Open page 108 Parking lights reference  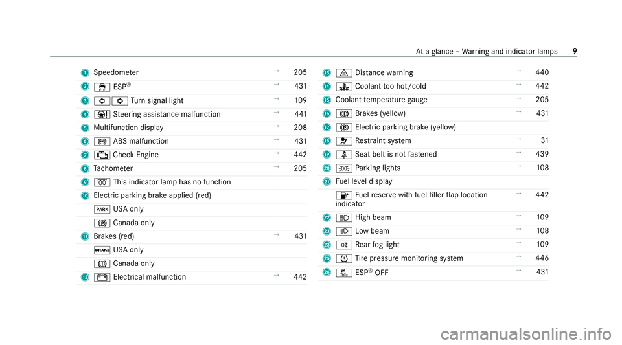tap(543, 168)
